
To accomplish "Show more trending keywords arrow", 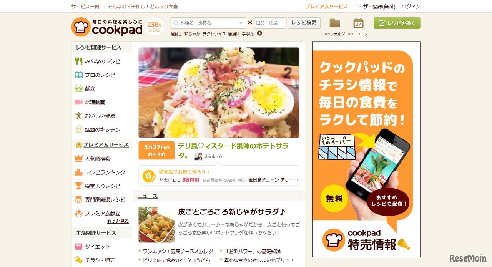I will pos(259,33).
